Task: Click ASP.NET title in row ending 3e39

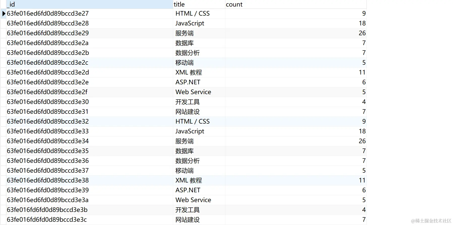Action: coord(199,190)
